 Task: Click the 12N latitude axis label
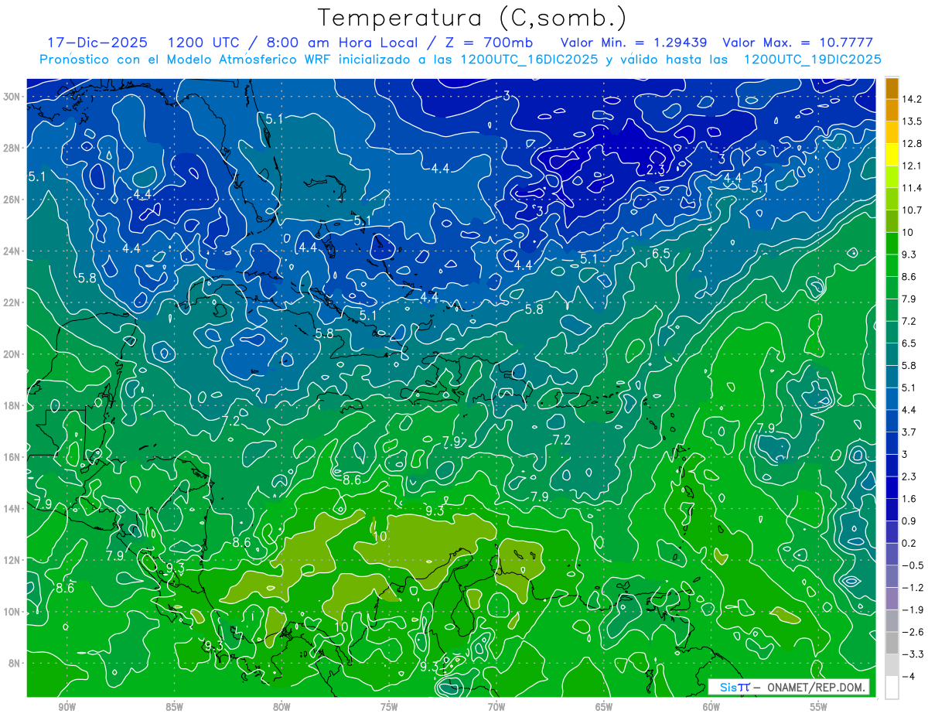coord(13,560)
